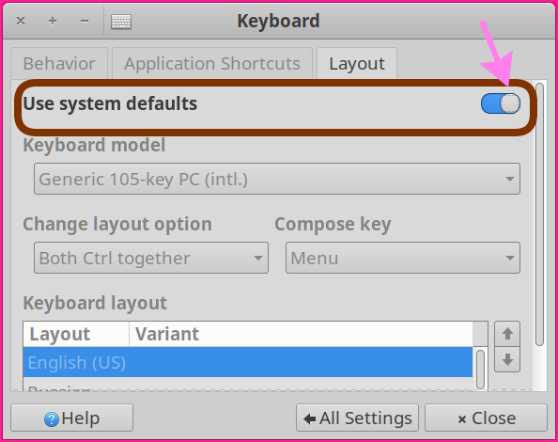Open the Compose key Menu dropdown
Screen dimensions: 558x442
403,258
